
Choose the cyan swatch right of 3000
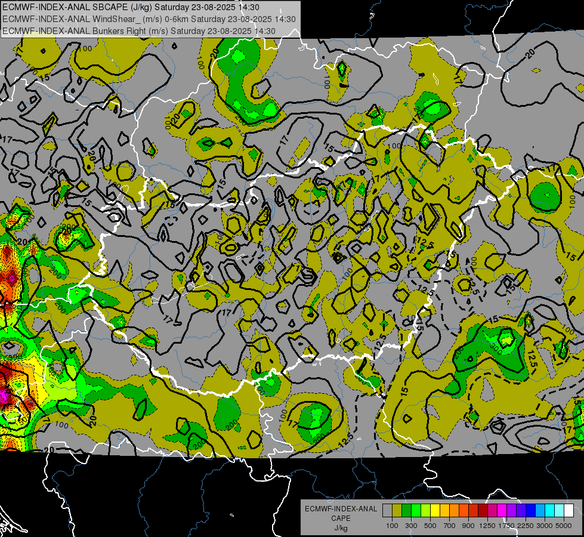pyautogui.click(x=550, y=511)
